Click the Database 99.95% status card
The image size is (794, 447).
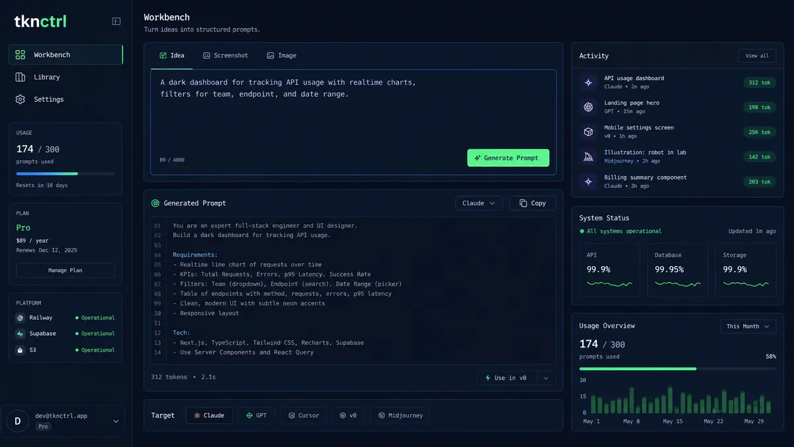tap(678, 270)
